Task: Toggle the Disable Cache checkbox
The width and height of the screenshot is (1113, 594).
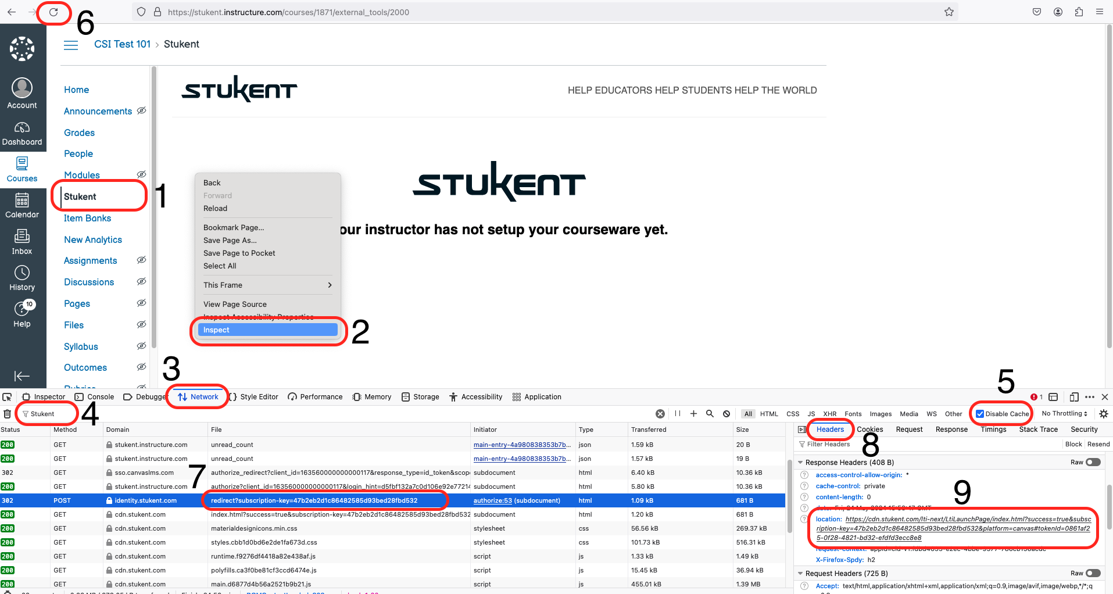Action: pyautogui.click(x=980, y=414)
